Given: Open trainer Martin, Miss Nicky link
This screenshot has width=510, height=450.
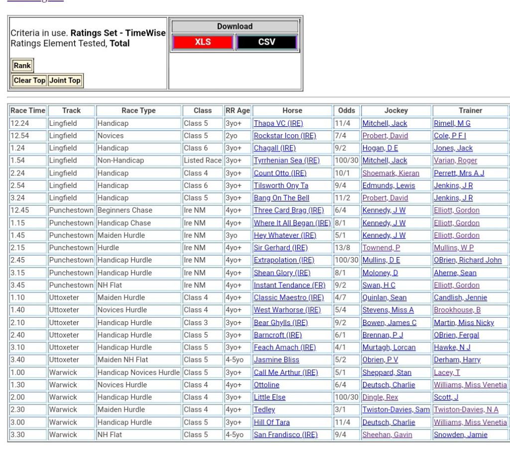Looking at the screenshot, I should pos(464,323).
